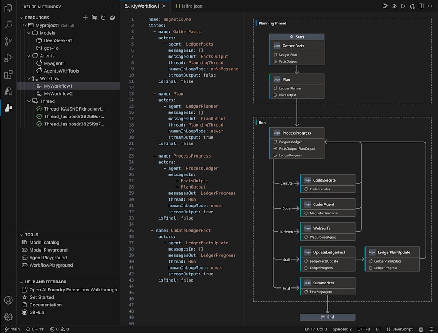This screenshot has width=438, height=333.
Task: Open MyWorkflow2 in the tree
Action: [x=58, y=94]
